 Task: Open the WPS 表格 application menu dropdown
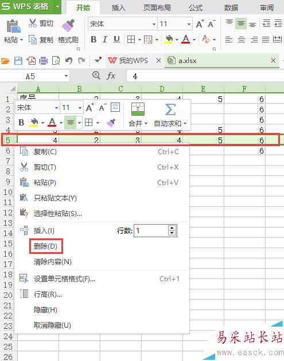tap(57, 6)
